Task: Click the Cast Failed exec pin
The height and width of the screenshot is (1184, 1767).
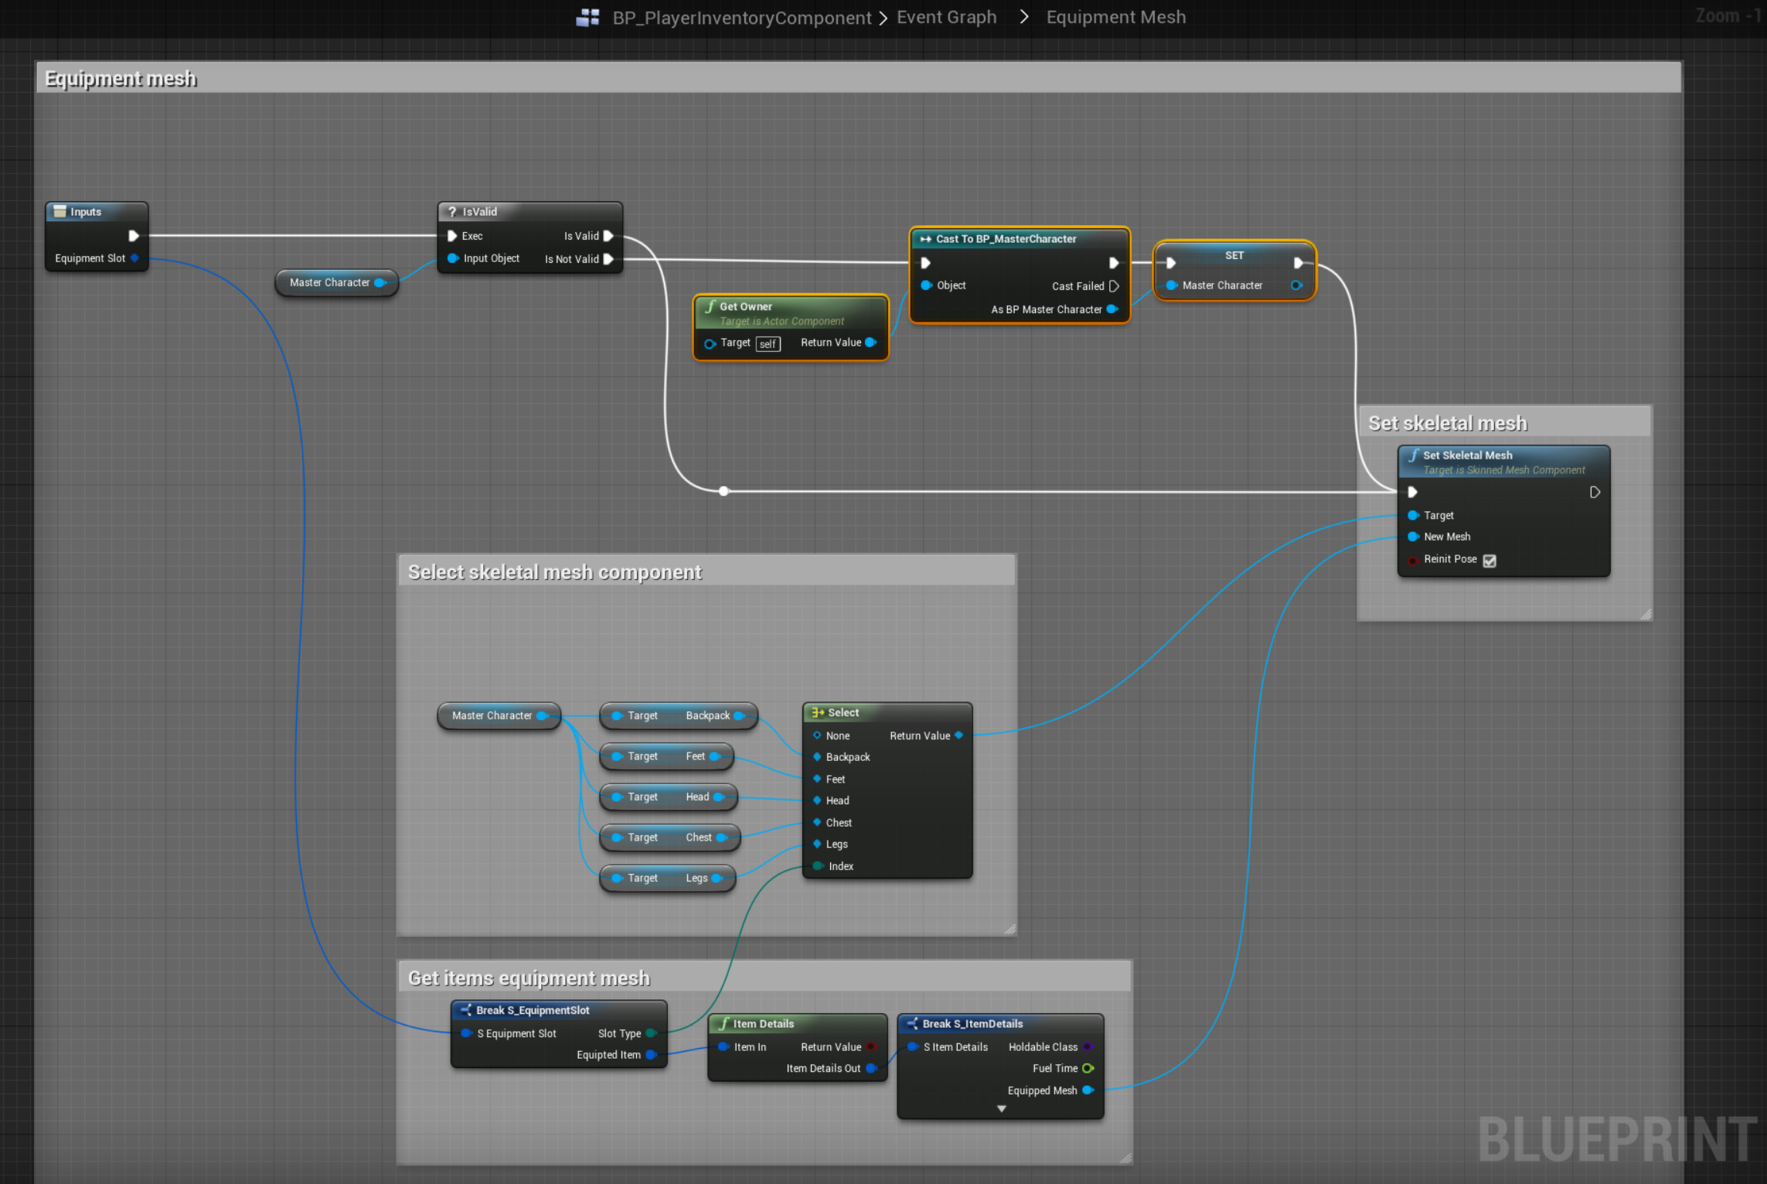Action: coord(1114,286)
